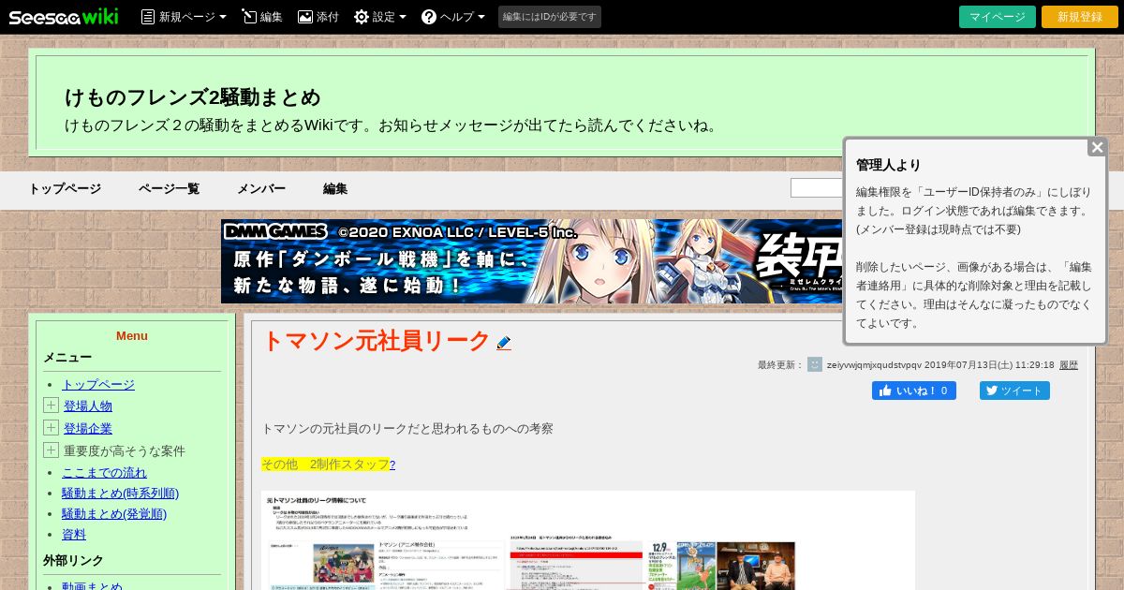Open the 資料 sidebar link
The image size is (1124, 590).
74,534
